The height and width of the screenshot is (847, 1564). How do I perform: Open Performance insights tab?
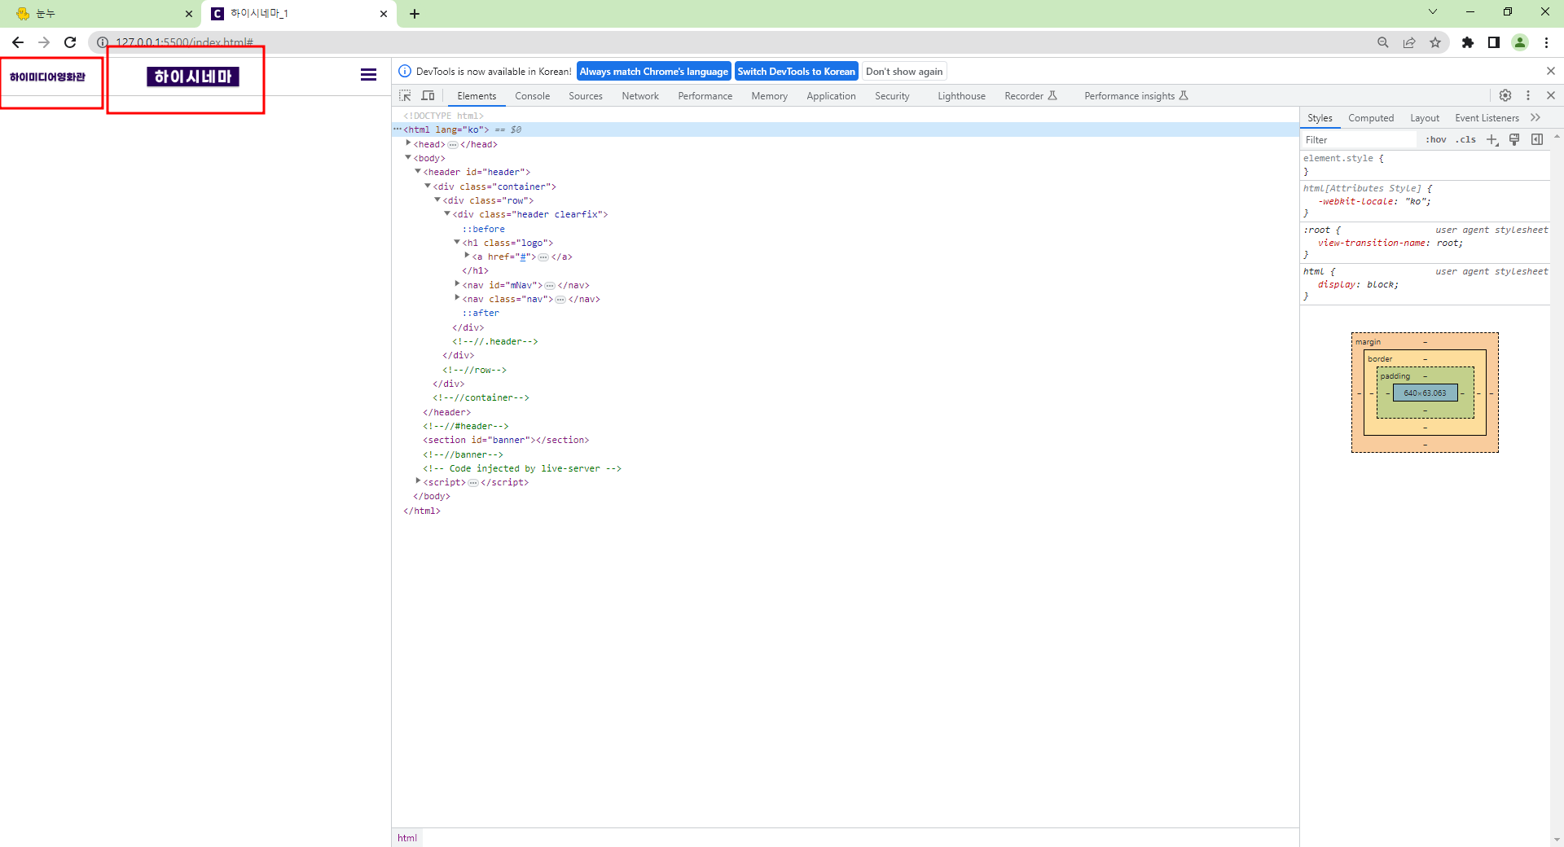(1136, 96)
